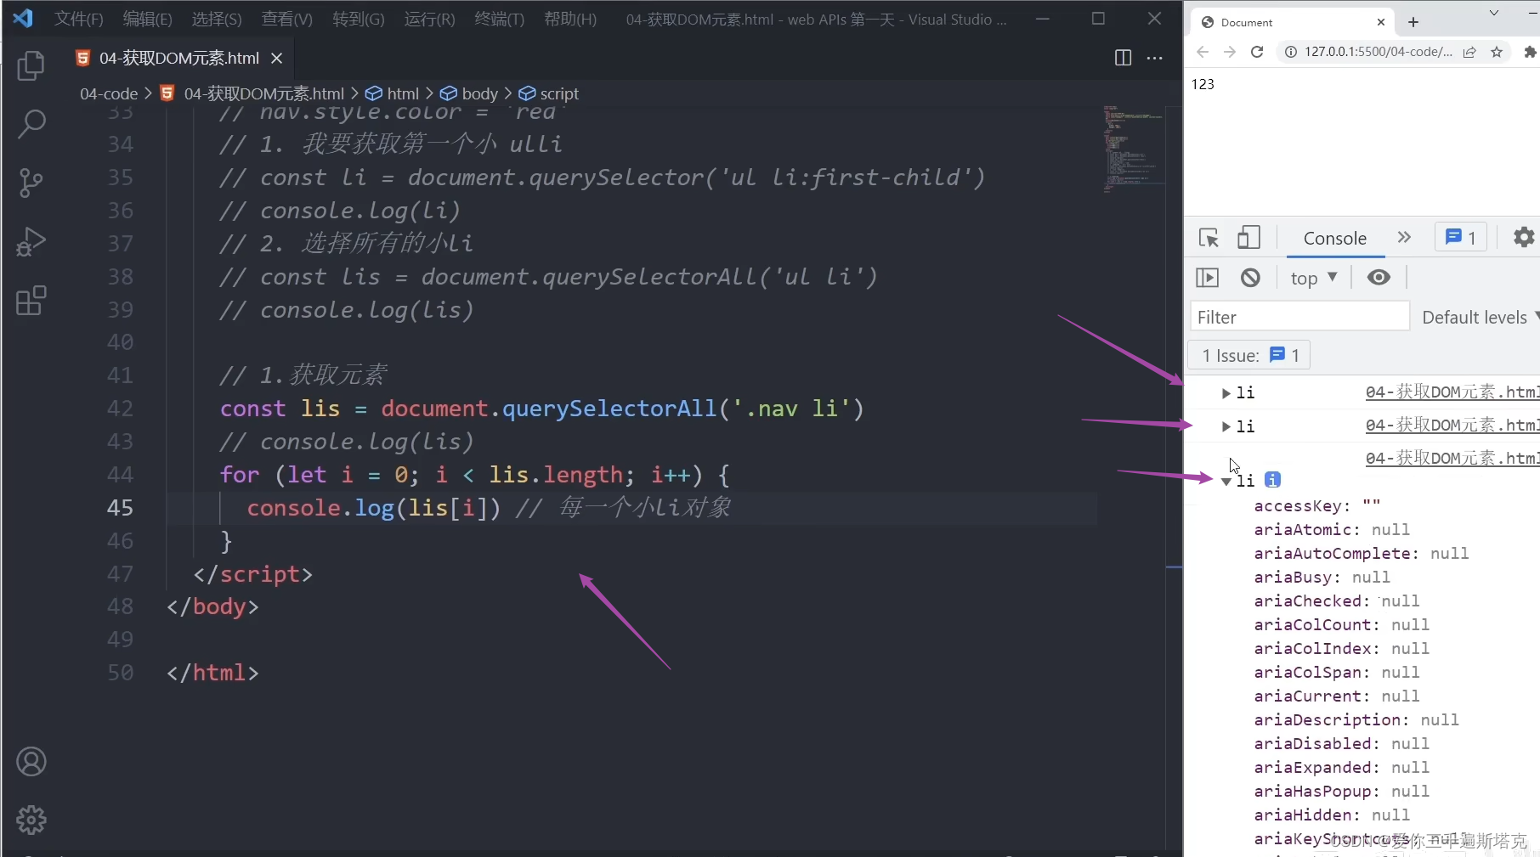Split the editor to the right
This screenshot has width=1540, height=857.
[1123, 58]
